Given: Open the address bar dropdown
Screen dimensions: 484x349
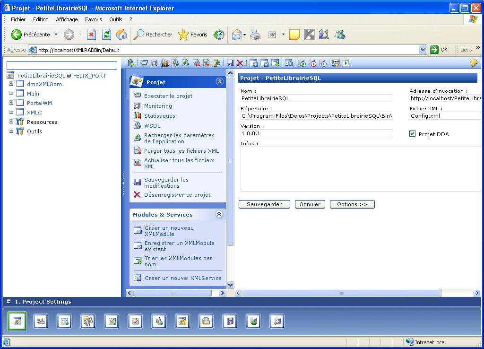Looking at the screenshot, I should pos(423,50).
